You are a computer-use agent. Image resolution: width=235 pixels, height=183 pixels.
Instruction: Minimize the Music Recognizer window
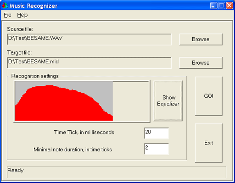tap(213, 6)
